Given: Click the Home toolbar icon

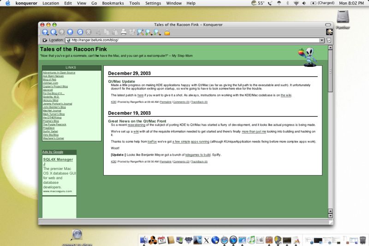Looking at the screenshot, I should (70, 32).
